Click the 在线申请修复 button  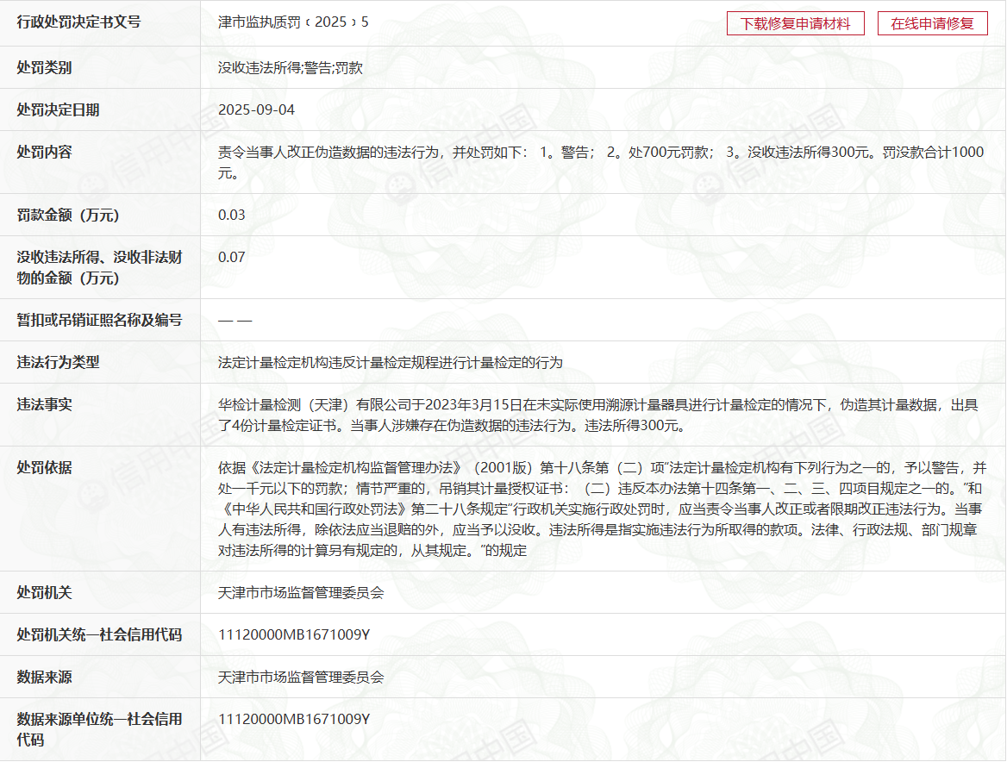932,23
